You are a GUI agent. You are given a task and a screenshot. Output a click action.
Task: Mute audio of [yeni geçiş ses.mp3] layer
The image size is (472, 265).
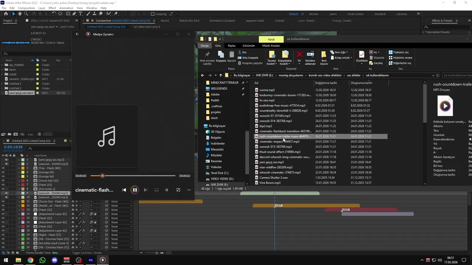pos(7,160)
